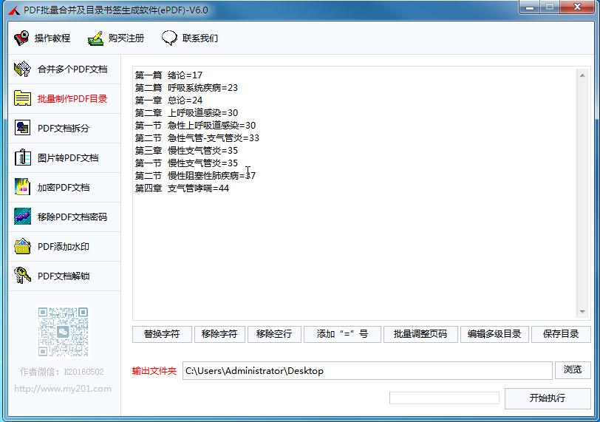This screenshot has width=600, height=422.
Task: Click the 批量制作PDF目录 yellow sheet icon
Action: pos(23,98)
